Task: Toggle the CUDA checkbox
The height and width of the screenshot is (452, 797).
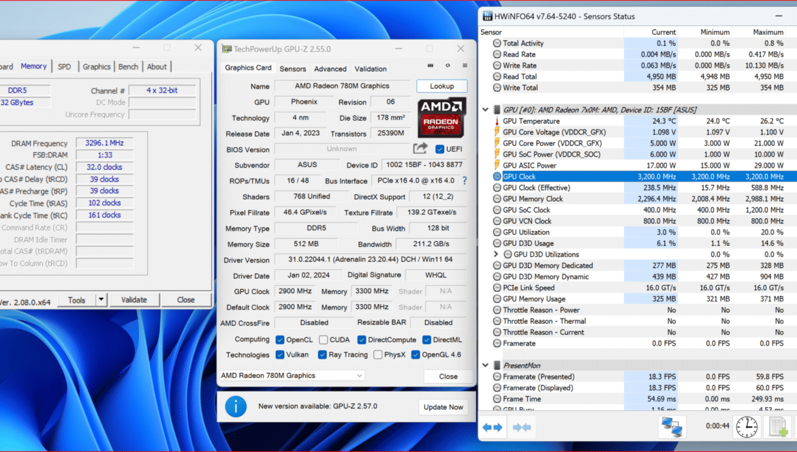Action: (x=324, y=340)
